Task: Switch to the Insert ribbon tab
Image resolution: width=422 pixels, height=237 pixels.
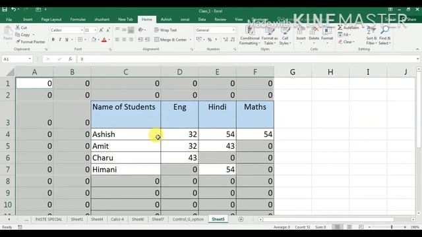Action: coord(28,19)
